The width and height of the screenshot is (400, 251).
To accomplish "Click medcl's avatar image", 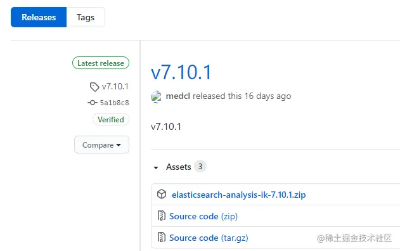I will click(x=156, y=97).
